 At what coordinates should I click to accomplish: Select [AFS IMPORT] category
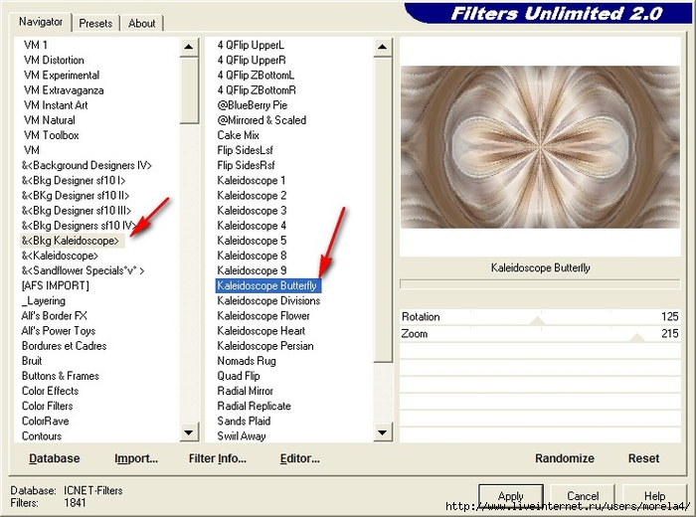pyautogui.click(x=56, y=285)
